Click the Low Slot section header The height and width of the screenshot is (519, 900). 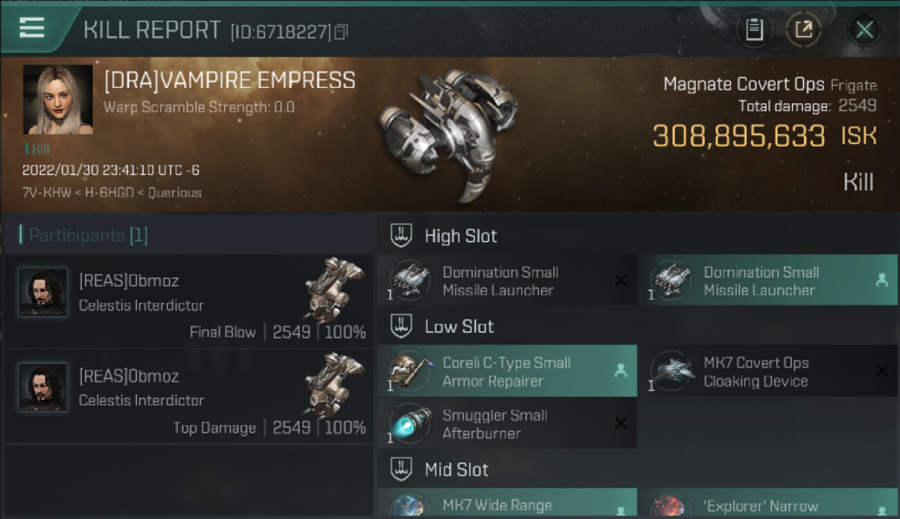coord(459,327)
